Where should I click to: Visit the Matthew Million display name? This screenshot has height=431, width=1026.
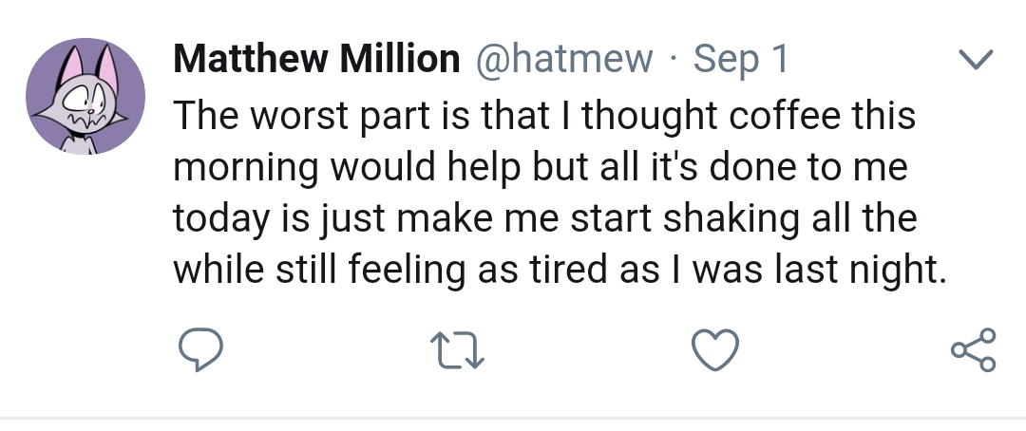[314, 61]
